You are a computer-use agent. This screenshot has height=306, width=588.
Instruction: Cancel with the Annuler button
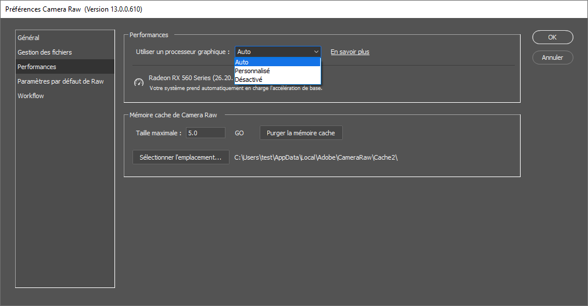point(553,57)
